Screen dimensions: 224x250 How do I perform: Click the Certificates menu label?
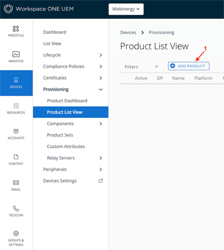[x=55, y=78]
